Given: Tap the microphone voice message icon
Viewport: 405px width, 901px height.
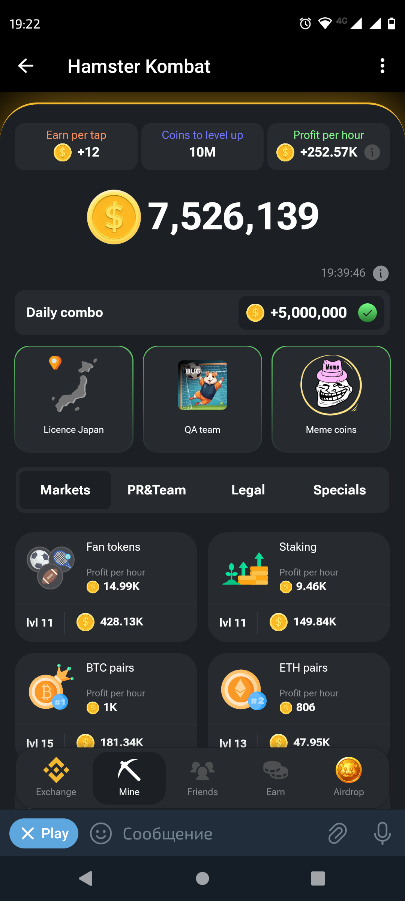Looking at the screenshot, I should (x=382, y=834).
